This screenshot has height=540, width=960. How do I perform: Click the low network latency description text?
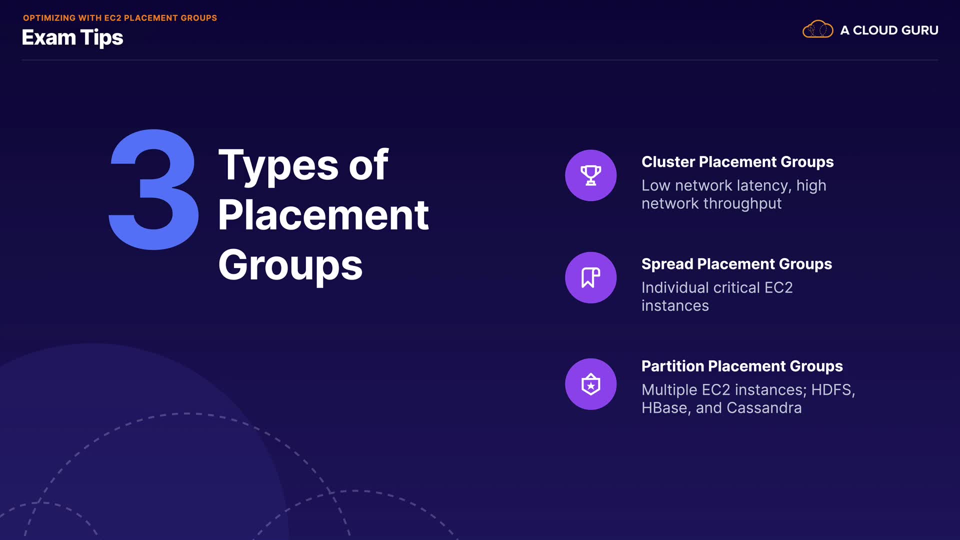point(733,185)
